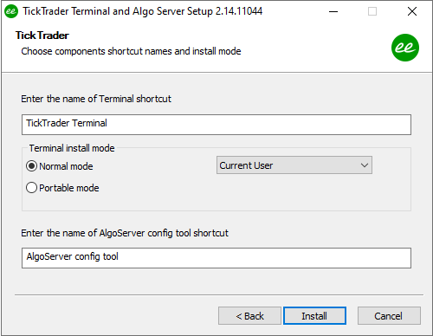Click the Enter the name of Terminal shortcut label

96,99
